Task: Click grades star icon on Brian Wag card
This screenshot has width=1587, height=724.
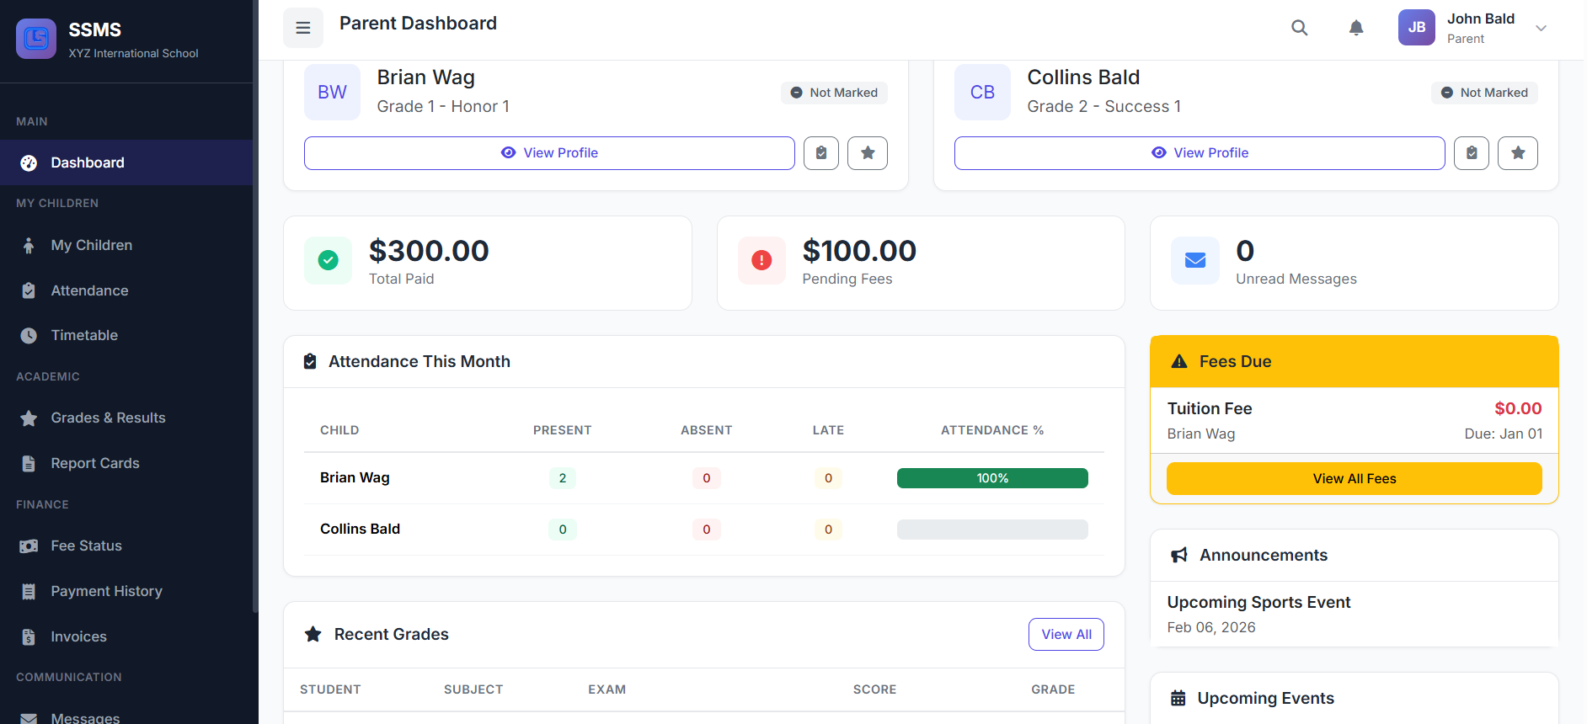Action: (868, 153)
